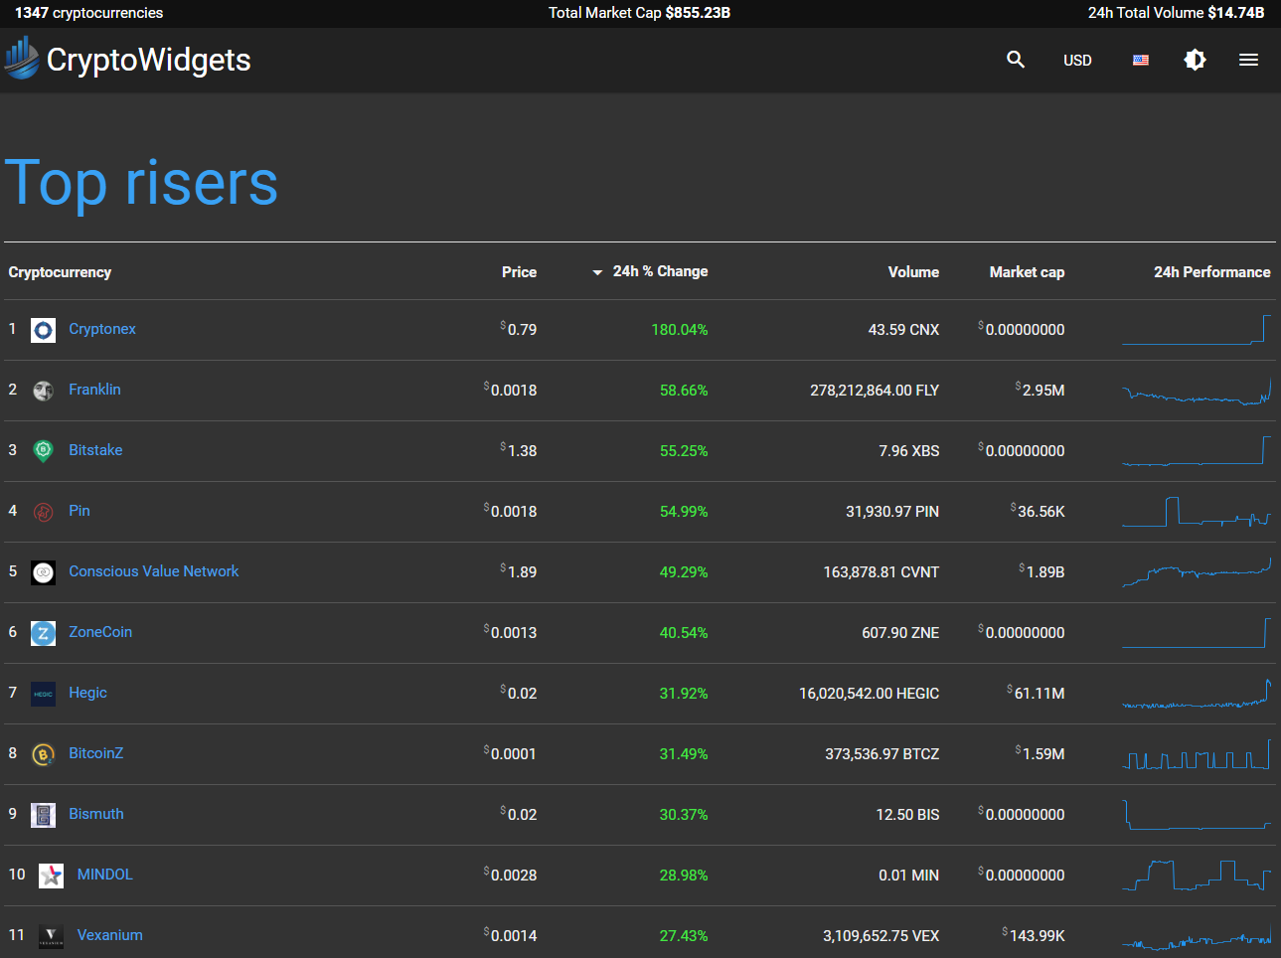Open the hamburger menu
Viewport: 1281px width, 958px height.
pyautogui.click(x=1248, y=60)
